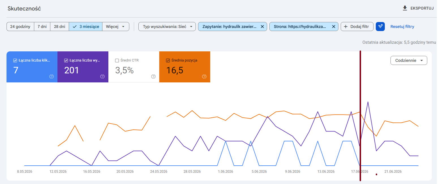
Task: Open help icon on Średnia pozycja card
Action: [x=204, y=76]
